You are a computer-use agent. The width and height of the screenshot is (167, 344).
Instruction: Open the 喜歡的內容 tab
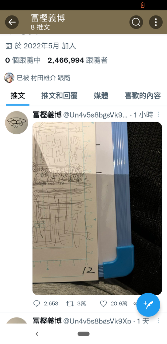coord(143,96)
